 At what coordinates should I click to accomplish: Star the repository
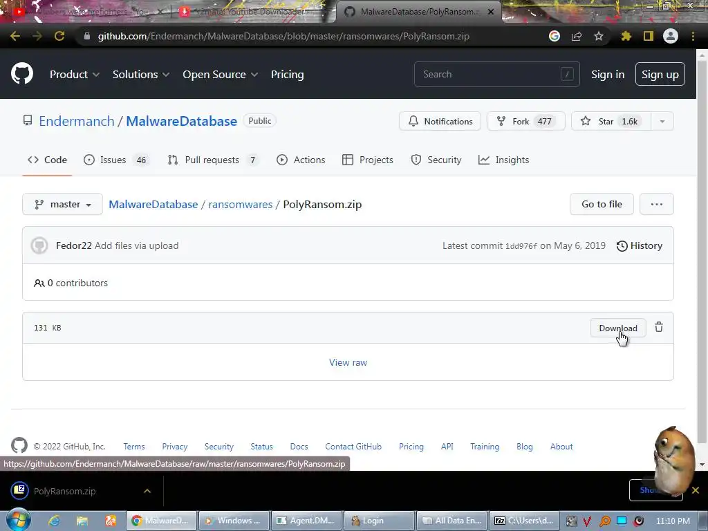[611, 122]
